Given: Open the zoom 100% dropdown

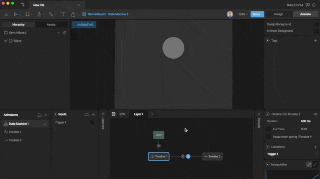Looking at the screenshot, I should click(x=243, y=14).
